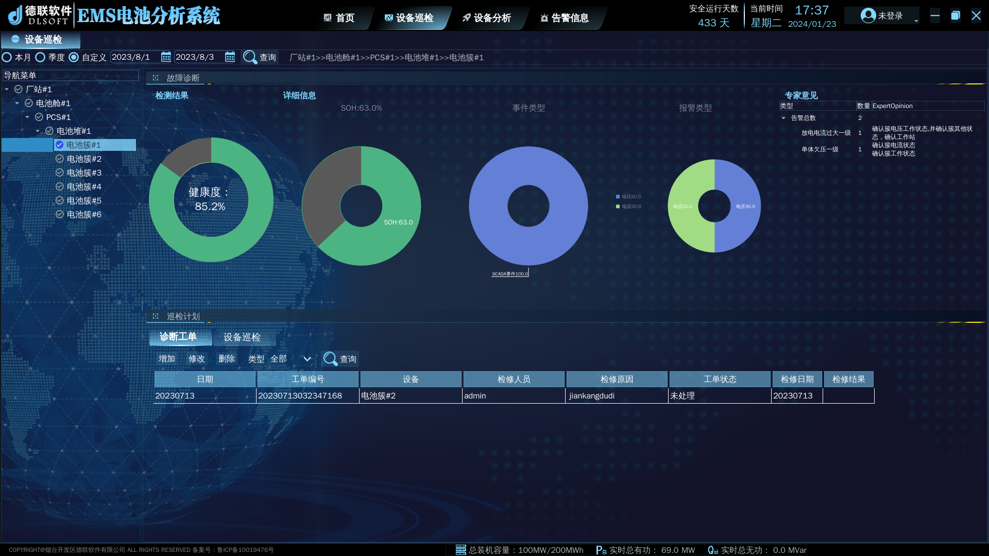Check the 电池簇#3 tree checkbox
The image size is (989, 556).
pyautogui.click(x=60, y=172)
